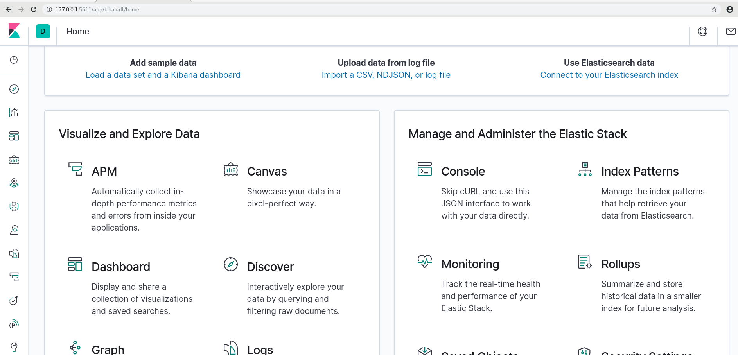
Task: Click the 'Add sample data' heading
Action: coord(163,63)
